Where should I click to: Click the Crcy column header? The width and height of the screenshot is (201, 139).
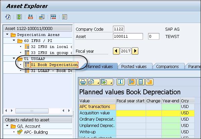pyautogui.click(x=187, y=101)
